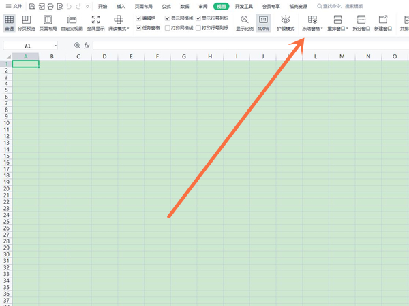Click the Split Window (拆分窗口) icon

[361, 20]
